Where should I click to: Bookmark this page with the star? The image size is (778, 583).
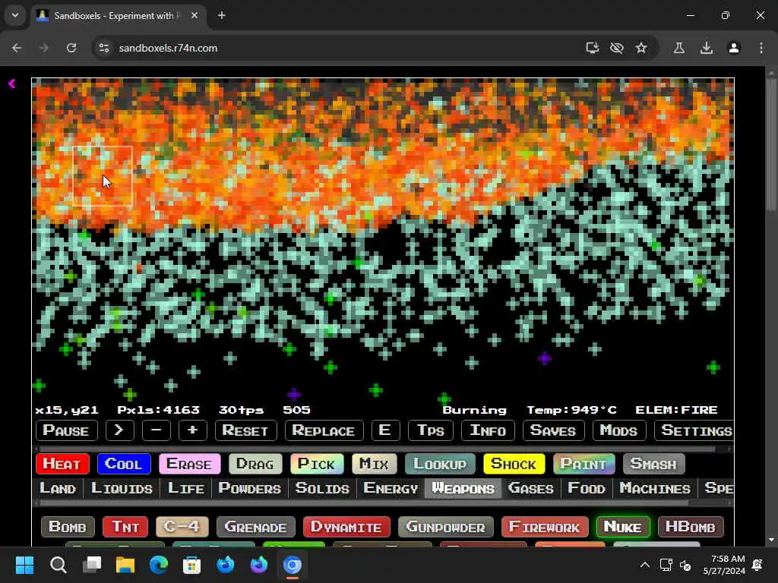(x=641, y=48)
